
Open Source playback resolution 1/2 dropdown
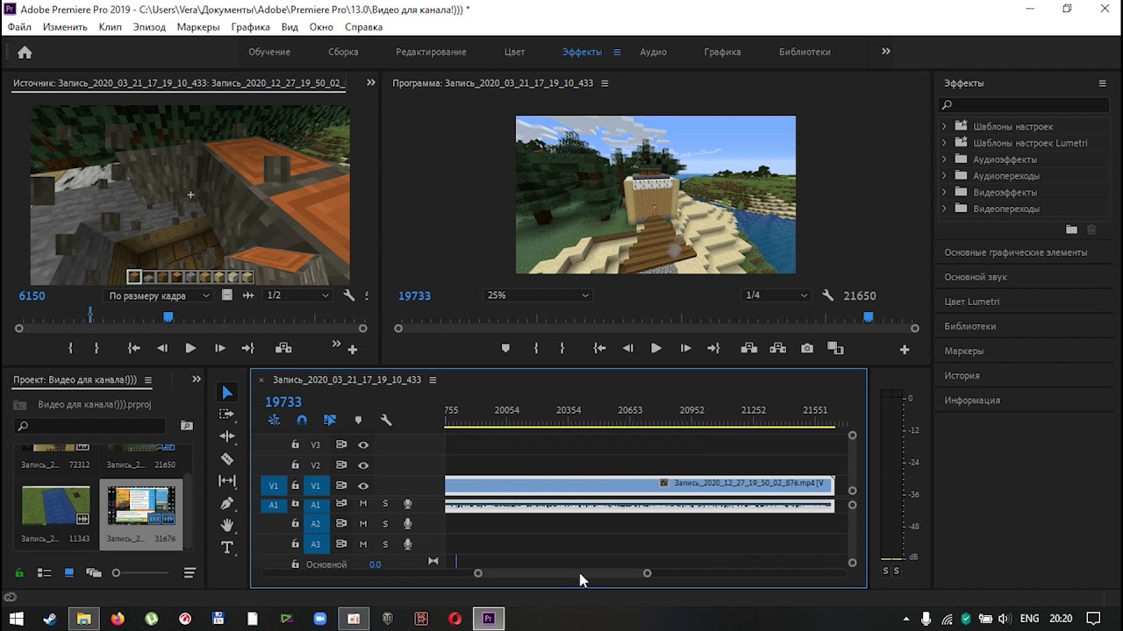297,295
